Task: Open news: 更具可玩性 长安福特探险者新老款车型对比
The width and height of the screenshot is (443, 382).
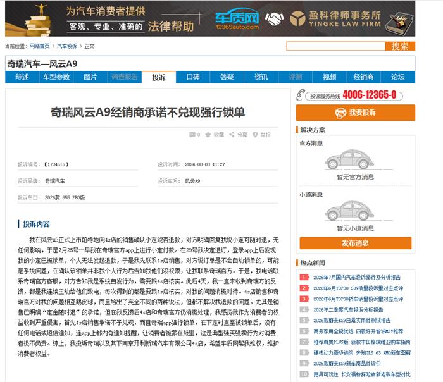Action: pos(361,374)
